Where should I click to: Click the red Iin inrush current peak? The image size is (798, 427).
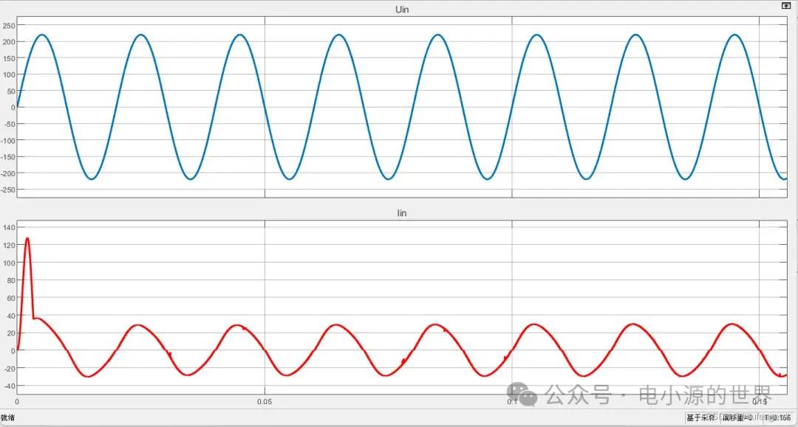[27, 239]
